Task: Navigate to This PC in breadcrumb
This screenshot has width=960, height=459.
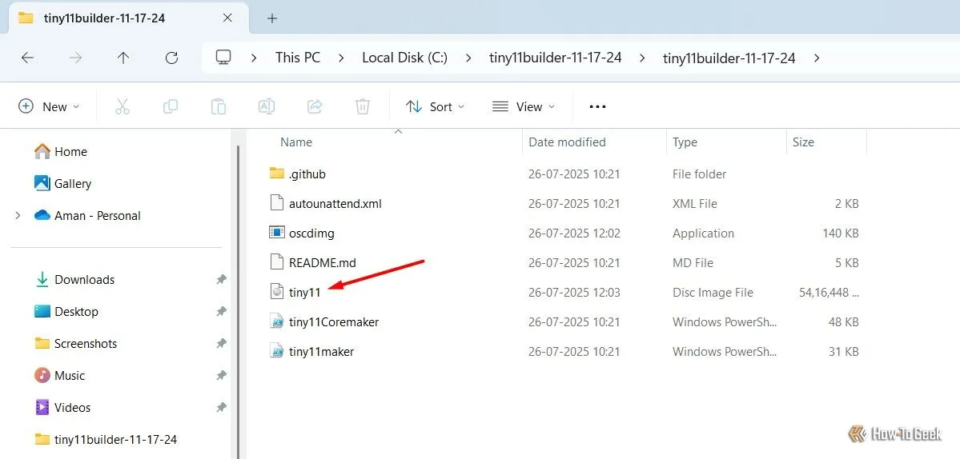Action: click(298, 58)
